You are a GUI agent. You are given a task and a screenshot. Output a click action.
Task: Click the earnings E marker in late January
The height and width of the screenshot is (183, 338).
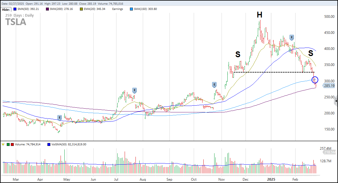click(292, 37)
